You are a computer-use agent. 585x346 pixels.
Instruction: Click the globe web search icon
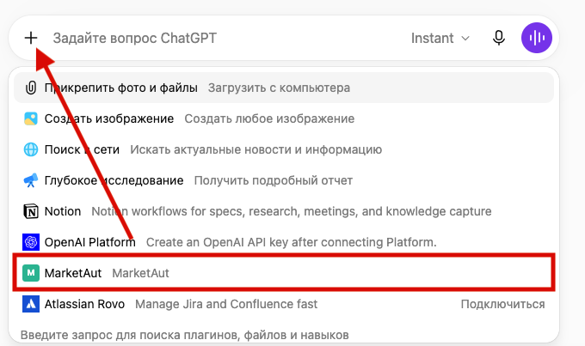click(x=31, y=149)
